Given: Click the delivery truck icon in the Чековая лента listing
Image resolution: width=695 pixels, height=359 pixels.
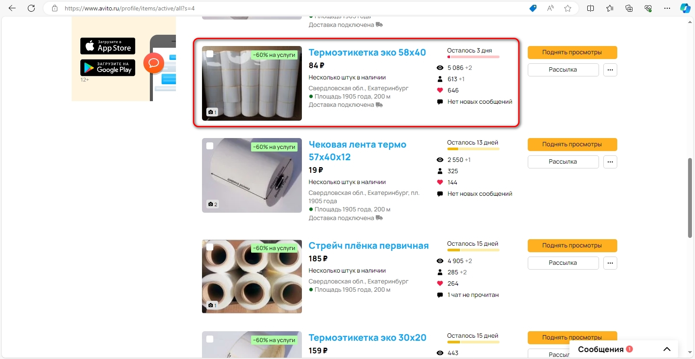Looking at the screenshot, I should (x=379, y=218).
